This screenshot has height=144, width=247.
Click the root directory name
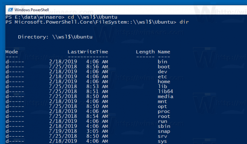click(164, 117)
